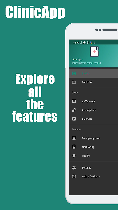Open Settings from the drawer
Screen dimensions: 118x210
pyautogui.click(x=93, y=168)
